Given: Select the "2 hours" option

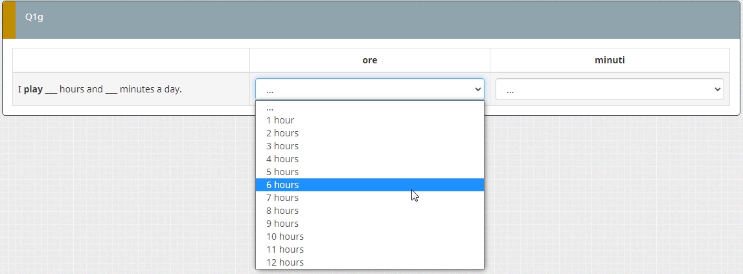Looking at the screenshot, I should pos(282,133).
